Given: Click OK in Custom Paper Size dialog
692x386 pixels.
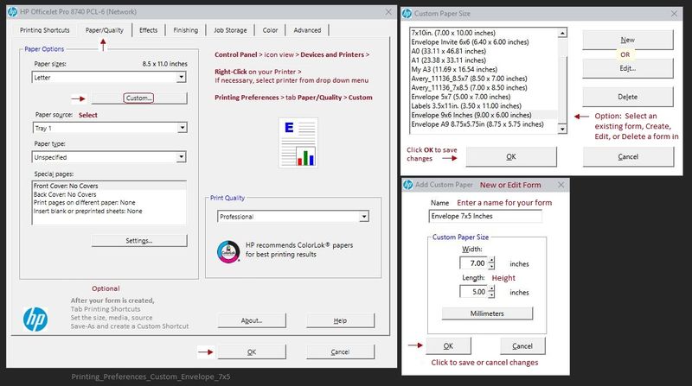Looking at the screenshot, I should [511, 156].
